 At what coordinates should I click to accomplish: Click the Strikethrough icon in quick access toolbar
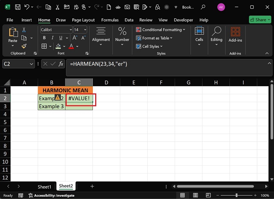[118, 7]
